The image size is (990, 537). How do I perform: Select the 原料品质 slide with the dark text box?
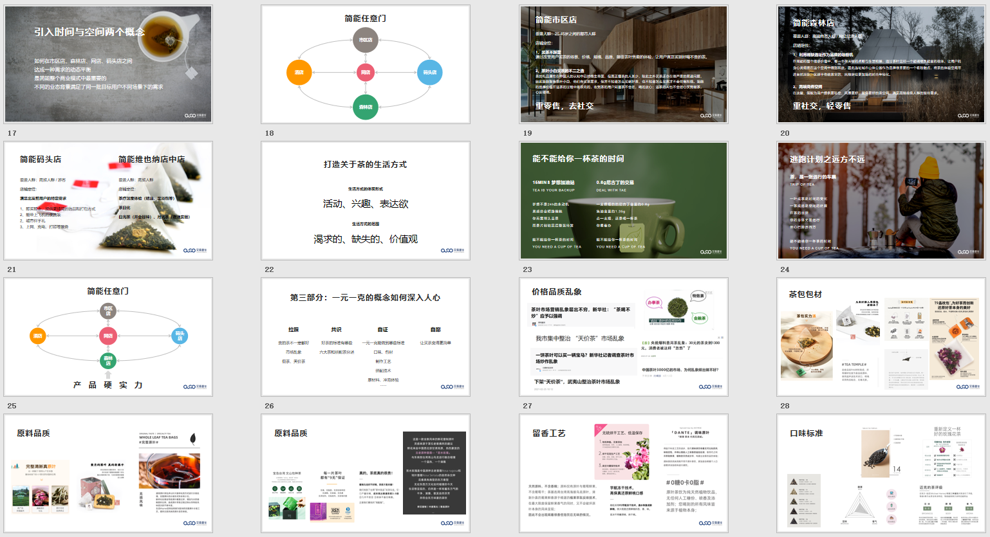[x=366, y=473]
